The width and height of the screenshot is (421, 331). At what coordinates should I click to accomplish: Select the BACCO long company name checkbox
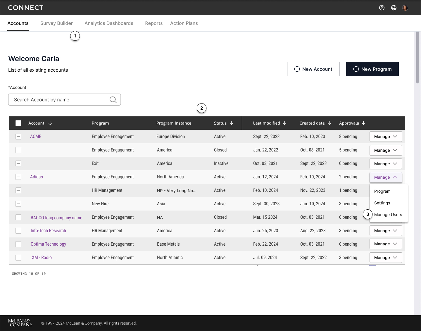coord(18,217)
